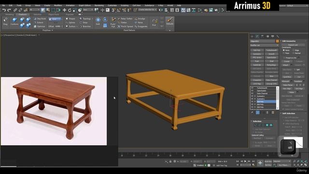Click the Undo arrow in the main toolbar
This screenshot has height=174, width=309.
point(4,10)
